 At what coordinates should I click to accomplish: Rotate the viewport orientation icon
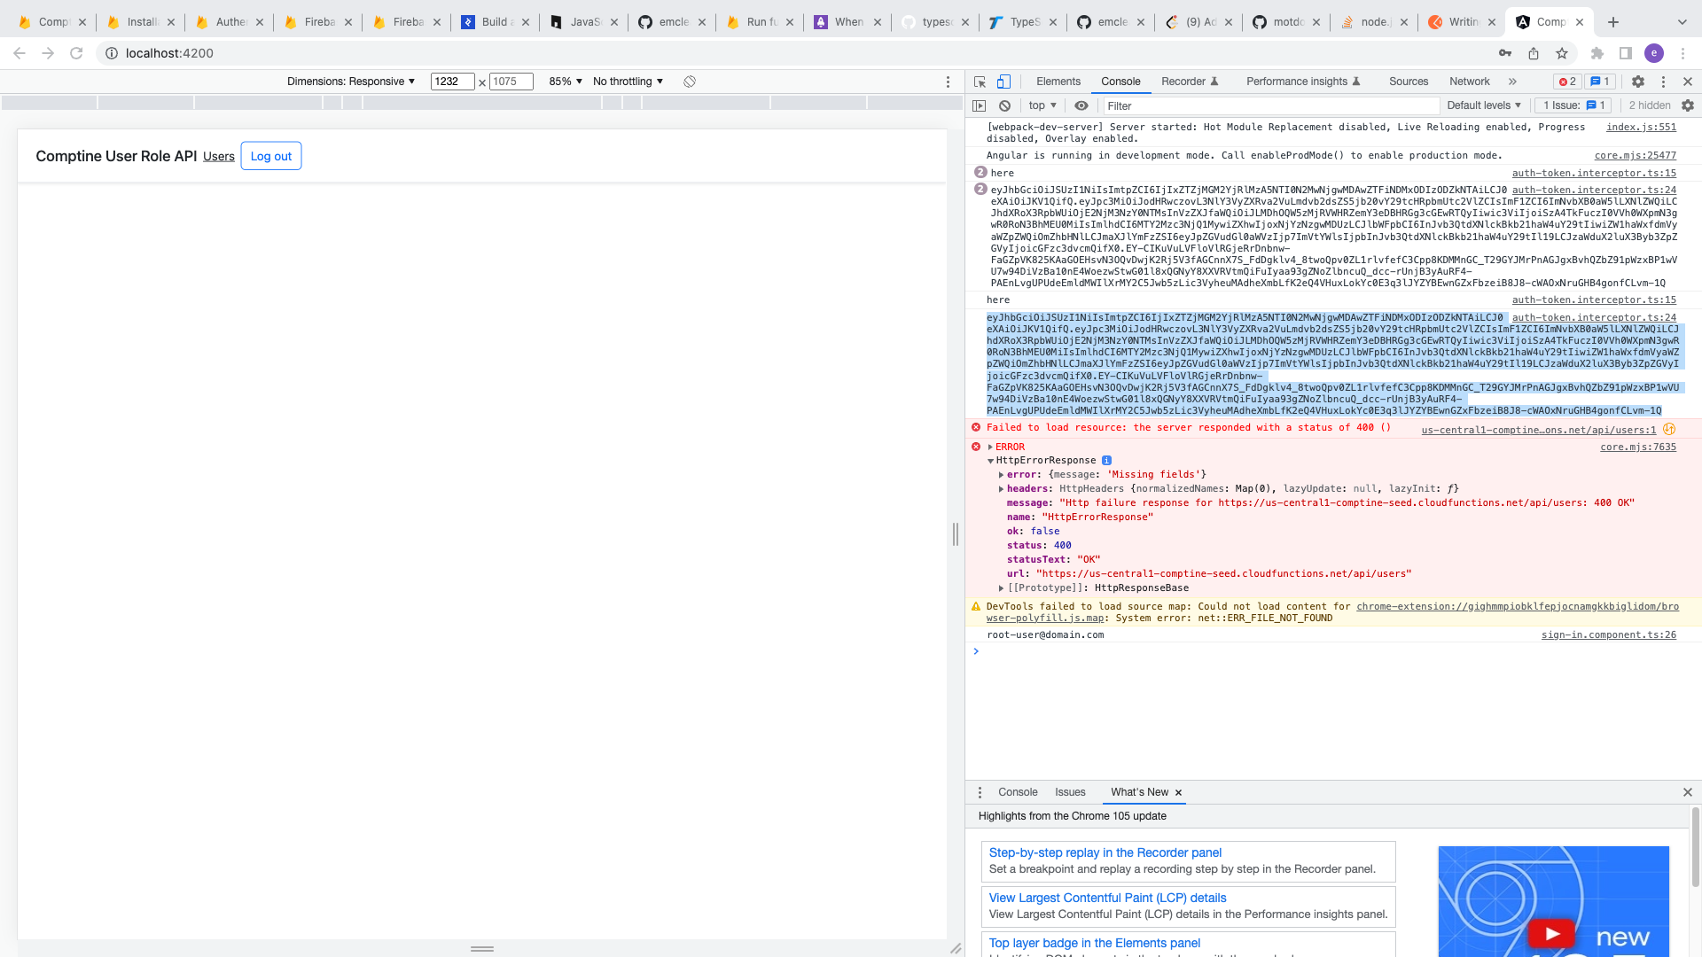tap(690, 82)
